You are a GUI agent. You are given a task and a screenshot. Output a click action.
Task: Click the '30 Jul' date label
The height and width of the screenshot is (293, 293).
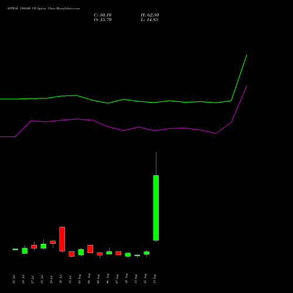pos(61,280)
